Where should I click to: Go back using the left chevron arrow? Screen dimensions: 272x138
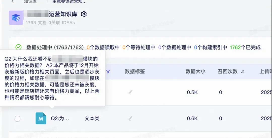(x=13, y=2)
